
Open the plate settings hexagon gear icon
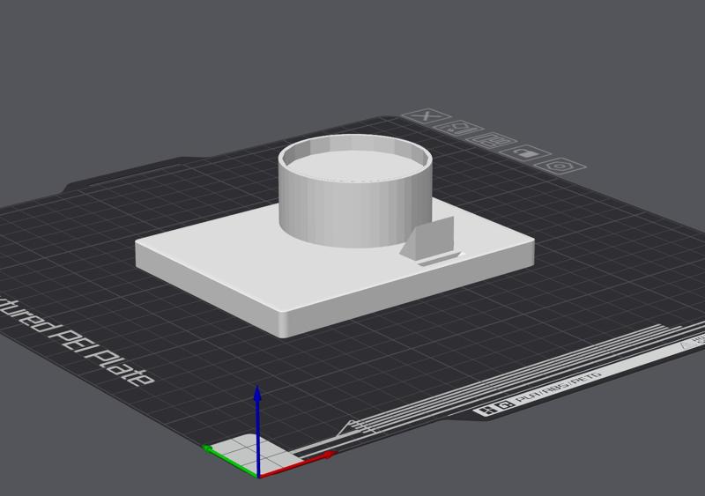click(x=560, y=167)
